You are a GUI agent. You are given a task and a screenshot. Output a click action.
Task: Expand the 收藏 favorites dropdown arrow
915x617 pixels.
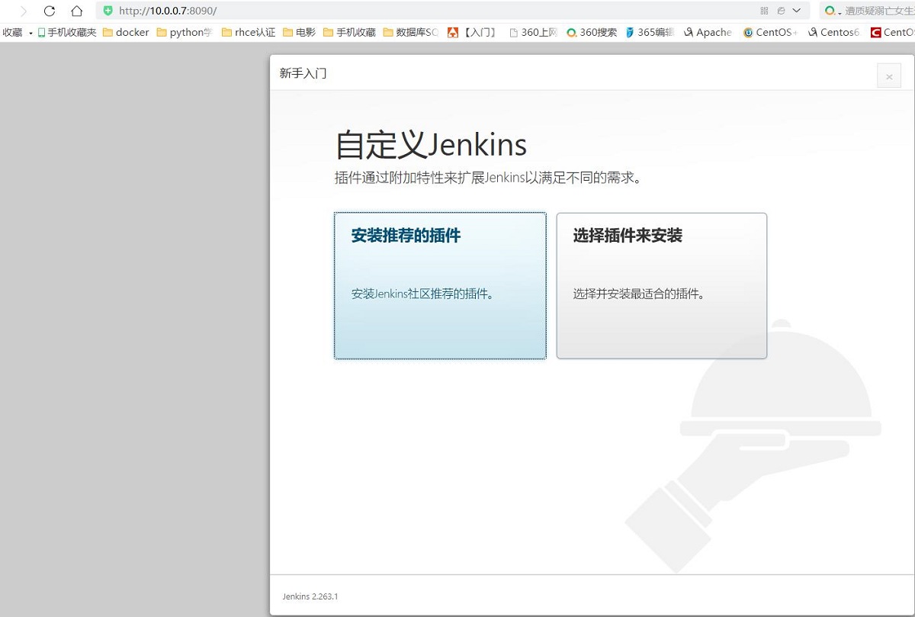[30, 33]
